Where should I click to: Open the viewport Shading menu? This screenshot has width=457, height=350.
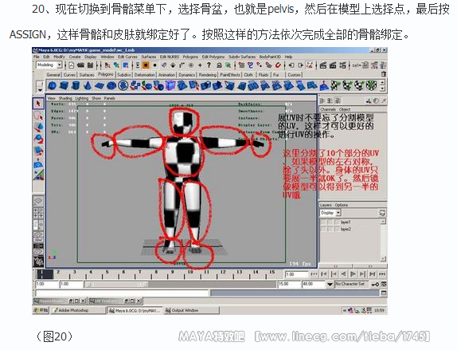(x=65, y=98)
